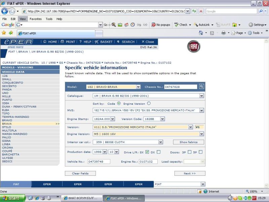
Task: Open the Favorites menu
Action: (35, 19)
